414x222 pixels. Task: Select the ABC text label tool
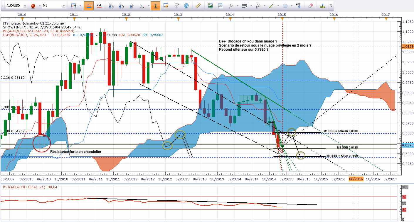click(299, 6)
